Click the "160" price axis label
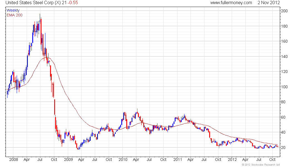The image size is (306, 167). (x=284, y=41)
